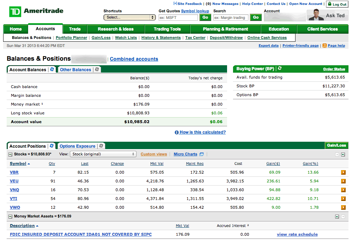Open the Home tab

coord(16,29)
